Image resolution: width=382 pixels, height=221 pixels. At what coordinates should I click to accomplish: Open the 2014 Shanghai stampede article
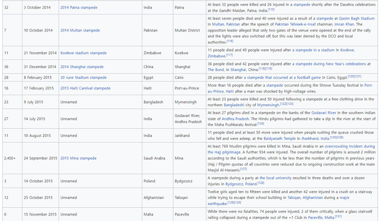(81, 67)
